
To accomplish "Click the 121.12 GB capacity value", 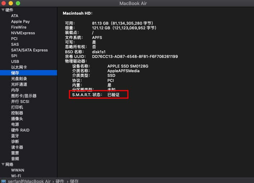I will [x=124, y=28].
